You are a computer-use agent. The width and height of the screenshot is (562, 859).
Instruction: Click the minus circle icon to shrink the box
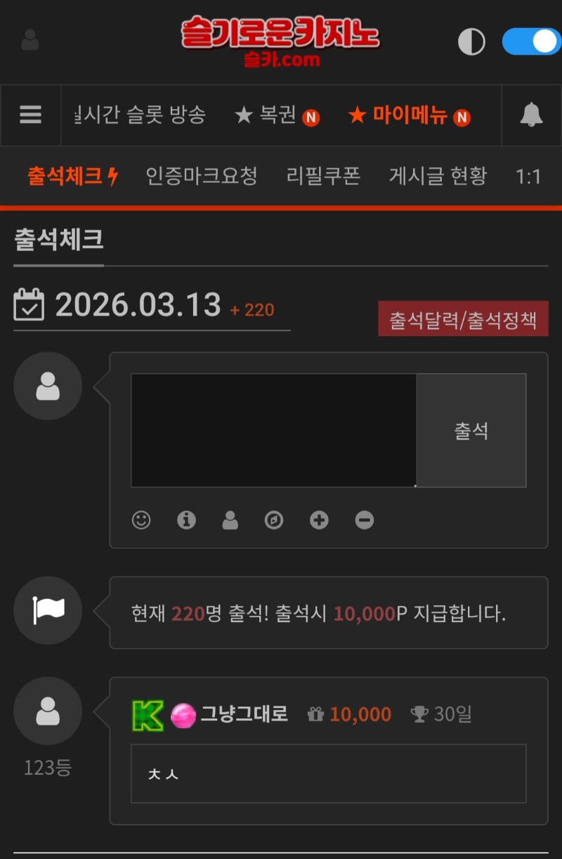[x=364, y=520]
